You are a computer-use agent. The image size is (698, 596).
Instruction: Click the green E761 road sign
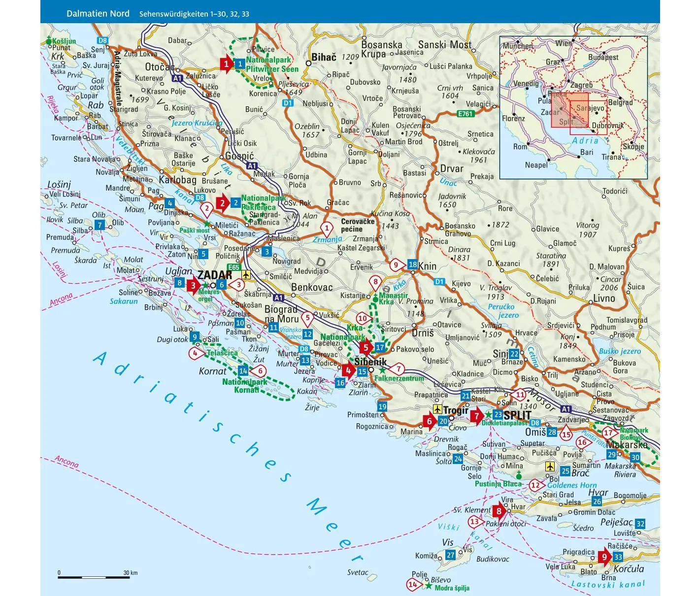tap(465, 114)
